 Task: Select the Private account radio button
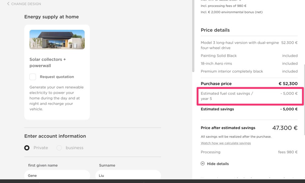point(27,148)
